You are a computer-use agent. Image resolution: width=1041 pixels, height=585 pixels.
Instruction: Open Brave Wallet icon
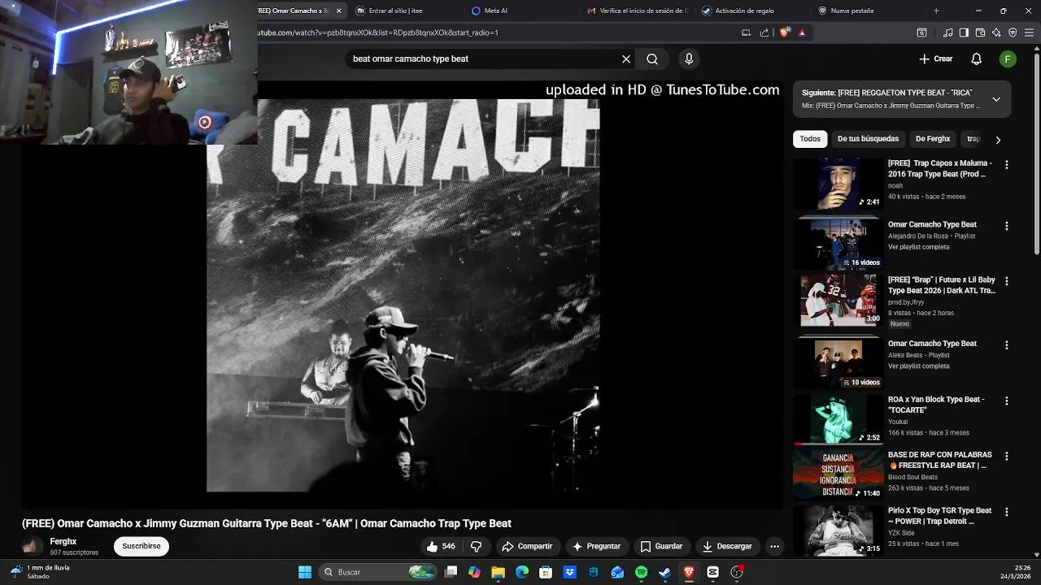pyautogui.click(x=980, y=32)
